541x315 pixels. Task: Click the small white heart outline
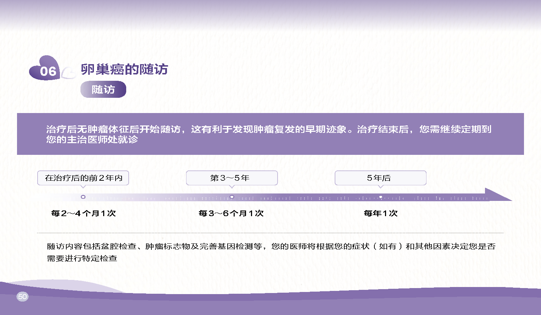[68, 73]
